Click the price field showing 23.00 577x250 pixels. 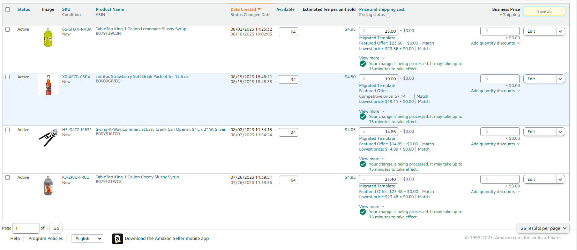click(x=379, y=31)
